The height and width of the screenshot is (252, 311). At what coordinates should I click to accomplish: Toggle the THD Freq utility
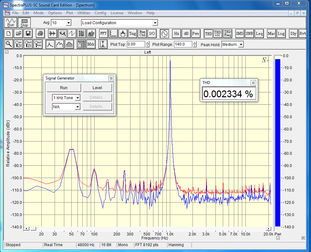(x=227, y=34)
